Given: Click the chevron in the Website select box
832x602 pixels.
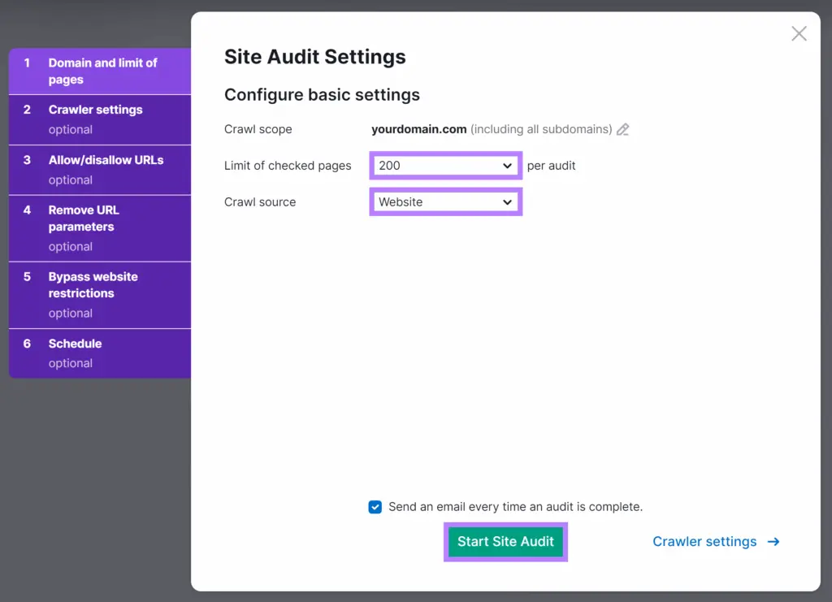Looking at the screenshot, I should 508,202.
